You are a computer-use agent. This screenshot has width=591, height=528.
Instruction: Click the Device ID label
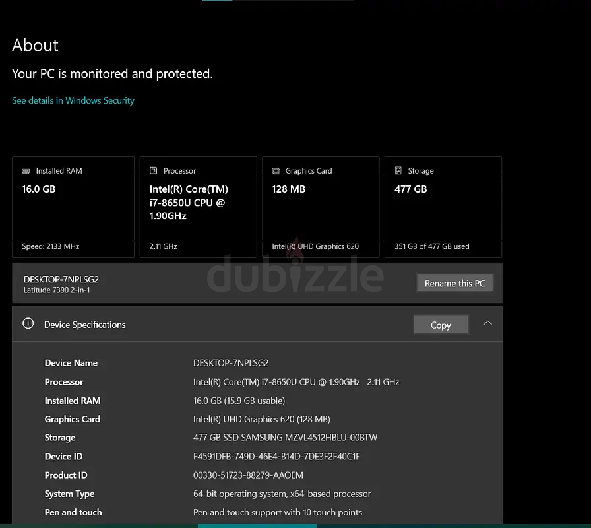point(63,456)
